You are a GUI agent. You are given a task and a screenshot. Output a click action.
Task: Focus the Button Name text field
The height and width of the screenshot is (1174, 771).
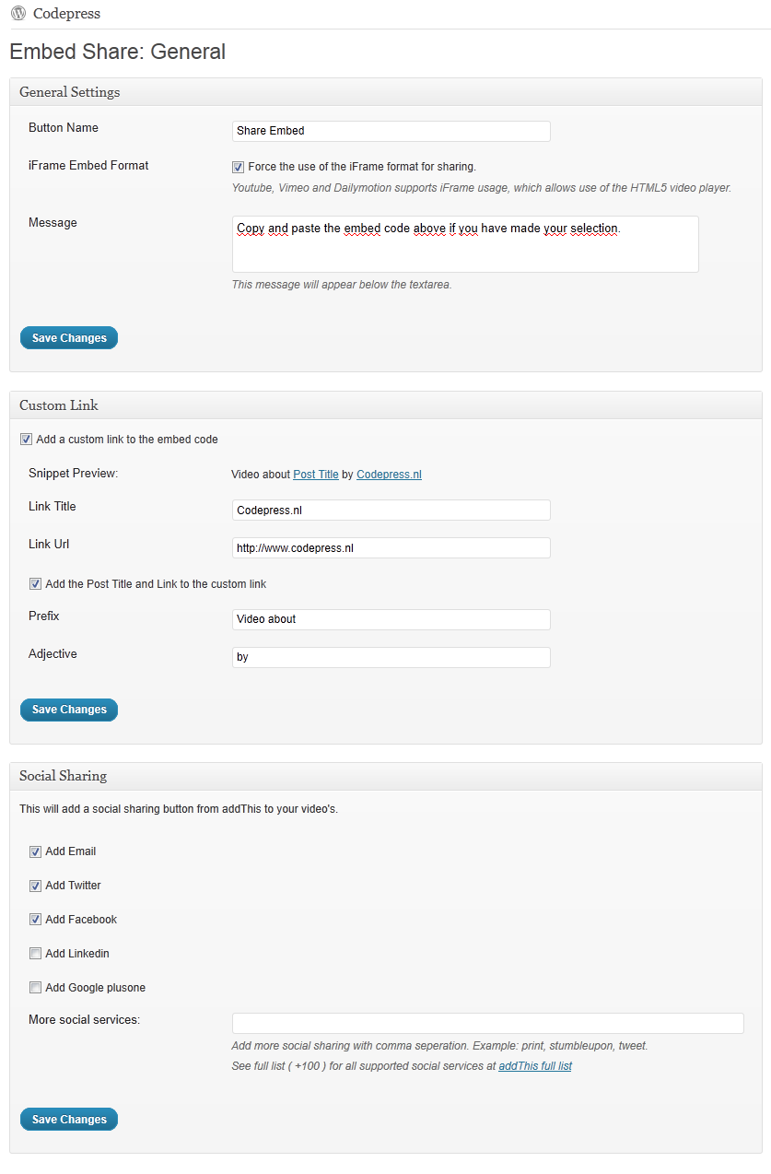click(x=391, y=131)
